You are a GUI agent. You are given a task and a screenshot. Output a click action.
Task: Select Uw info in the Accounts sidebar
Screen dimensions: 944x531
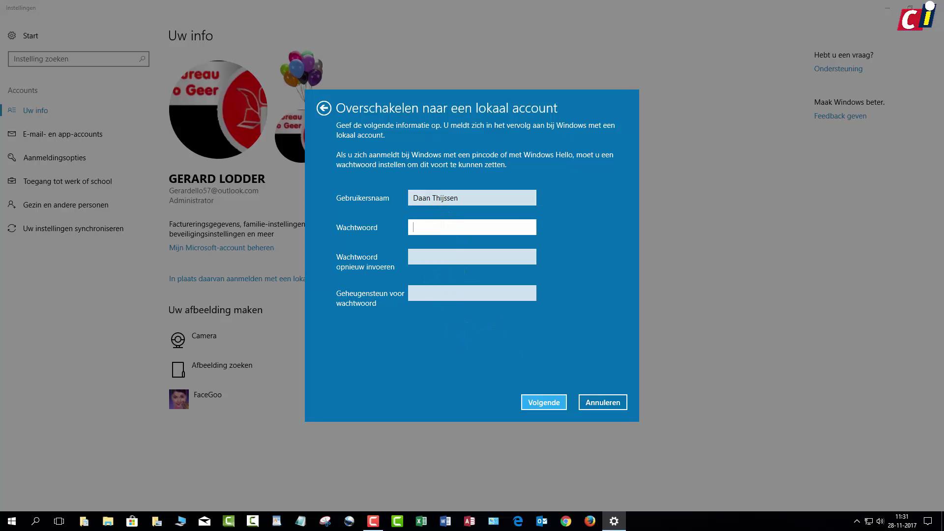(36, 110)
